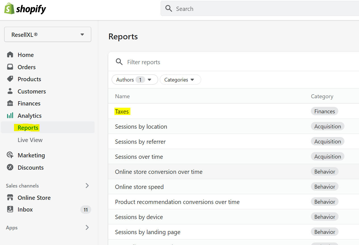Open Customers in the sidebar
This screenshot has height=245, width=359.
pos(32,91)
